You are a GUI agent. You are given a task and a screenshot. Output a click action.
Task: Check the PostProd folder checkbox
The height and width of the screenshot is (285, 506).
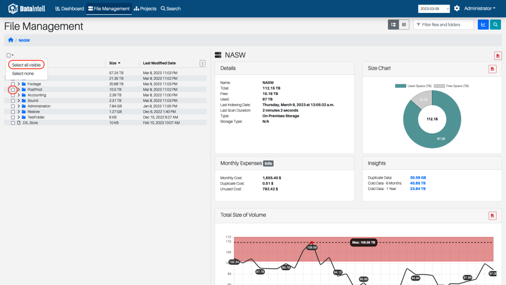[13, 90]
